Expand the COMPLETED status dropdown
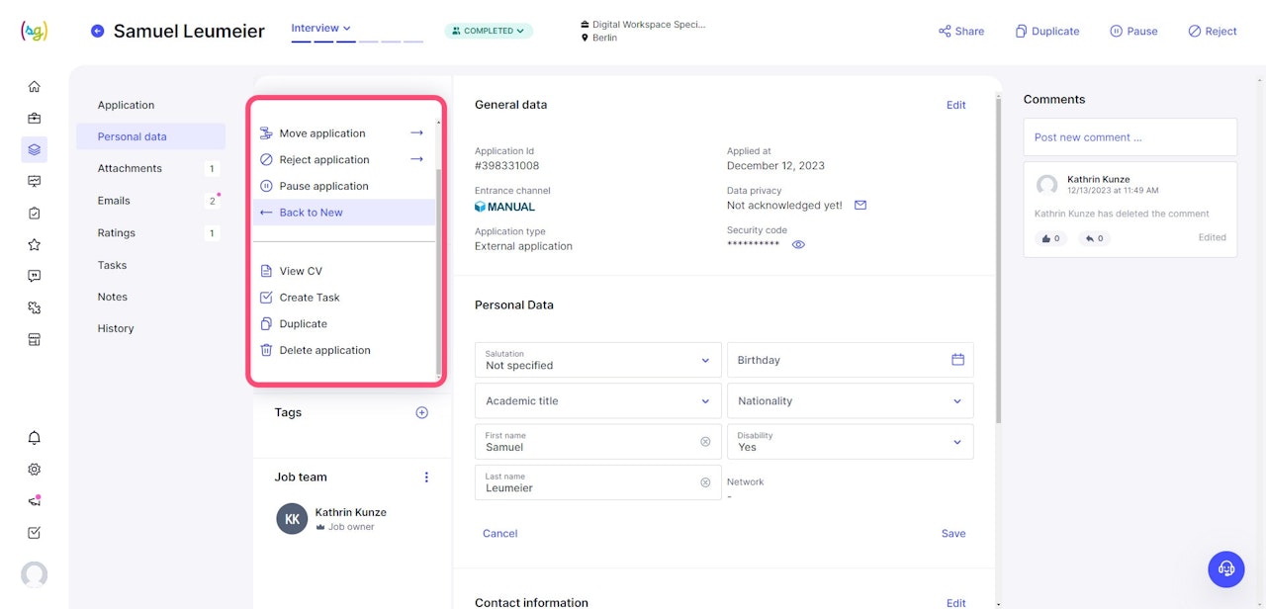Viewport: 1266px width, 609px height. [x=489, y=31]
